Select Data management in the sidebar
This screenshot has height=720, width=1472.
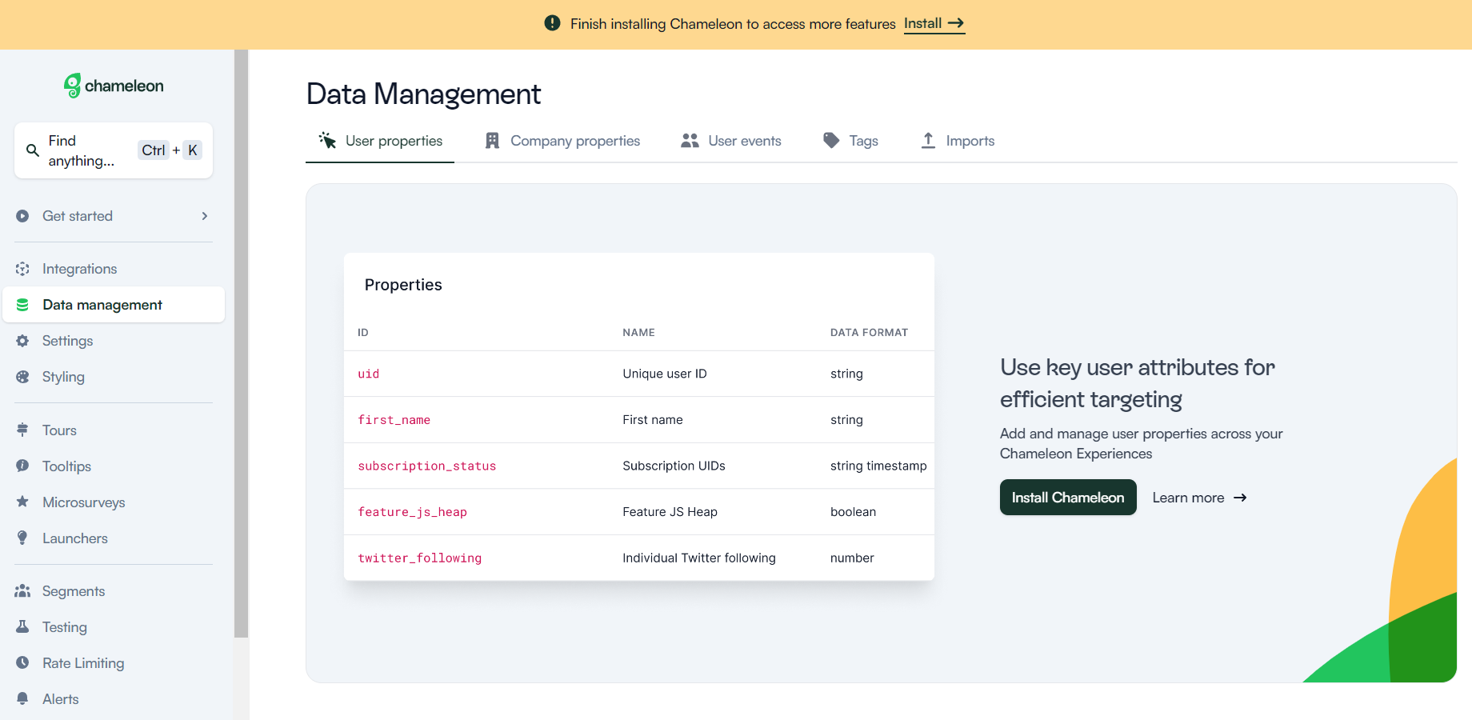click(114, 305)
